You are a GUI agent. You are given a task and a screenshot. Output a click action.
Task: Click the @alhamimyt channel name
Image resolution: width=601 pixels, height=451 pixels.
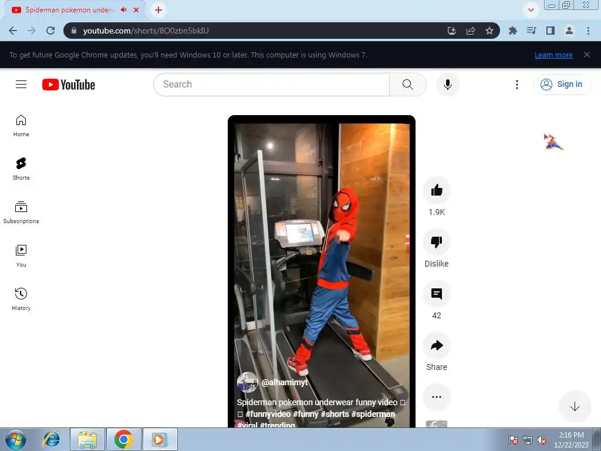pos(285,382)
